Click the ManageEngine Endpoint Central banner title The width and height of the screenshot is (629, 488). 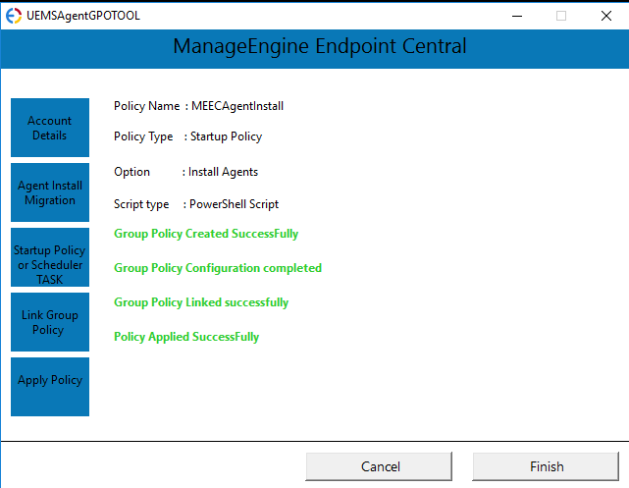pos(320,46)
